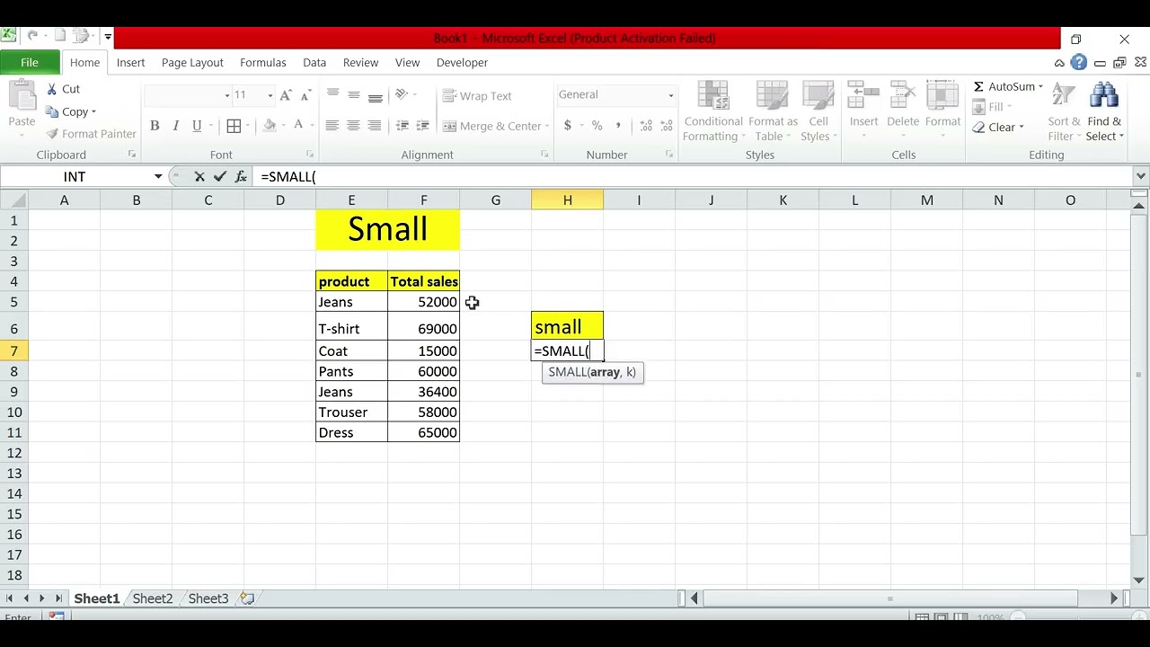Switch to the Sheet3 worksheet tab
This screenshot has height=647, width=1150.
(x=208, y=598)
